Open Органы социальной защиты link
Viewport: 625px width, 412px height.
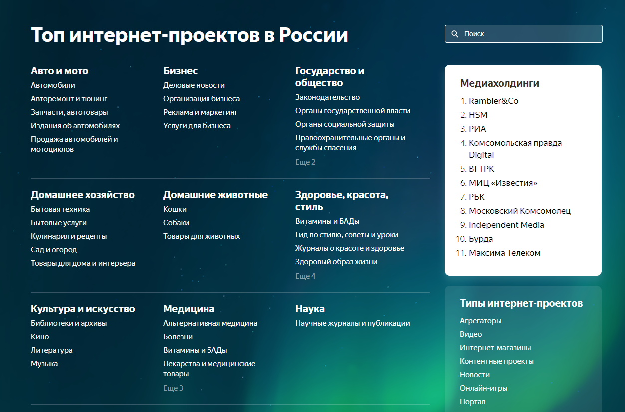pyautogui.click(x=345, y=124)
